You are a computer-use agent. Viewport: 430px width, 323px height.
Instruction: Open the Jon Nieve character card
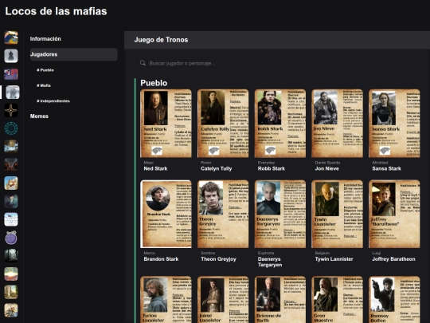point(337,124)
